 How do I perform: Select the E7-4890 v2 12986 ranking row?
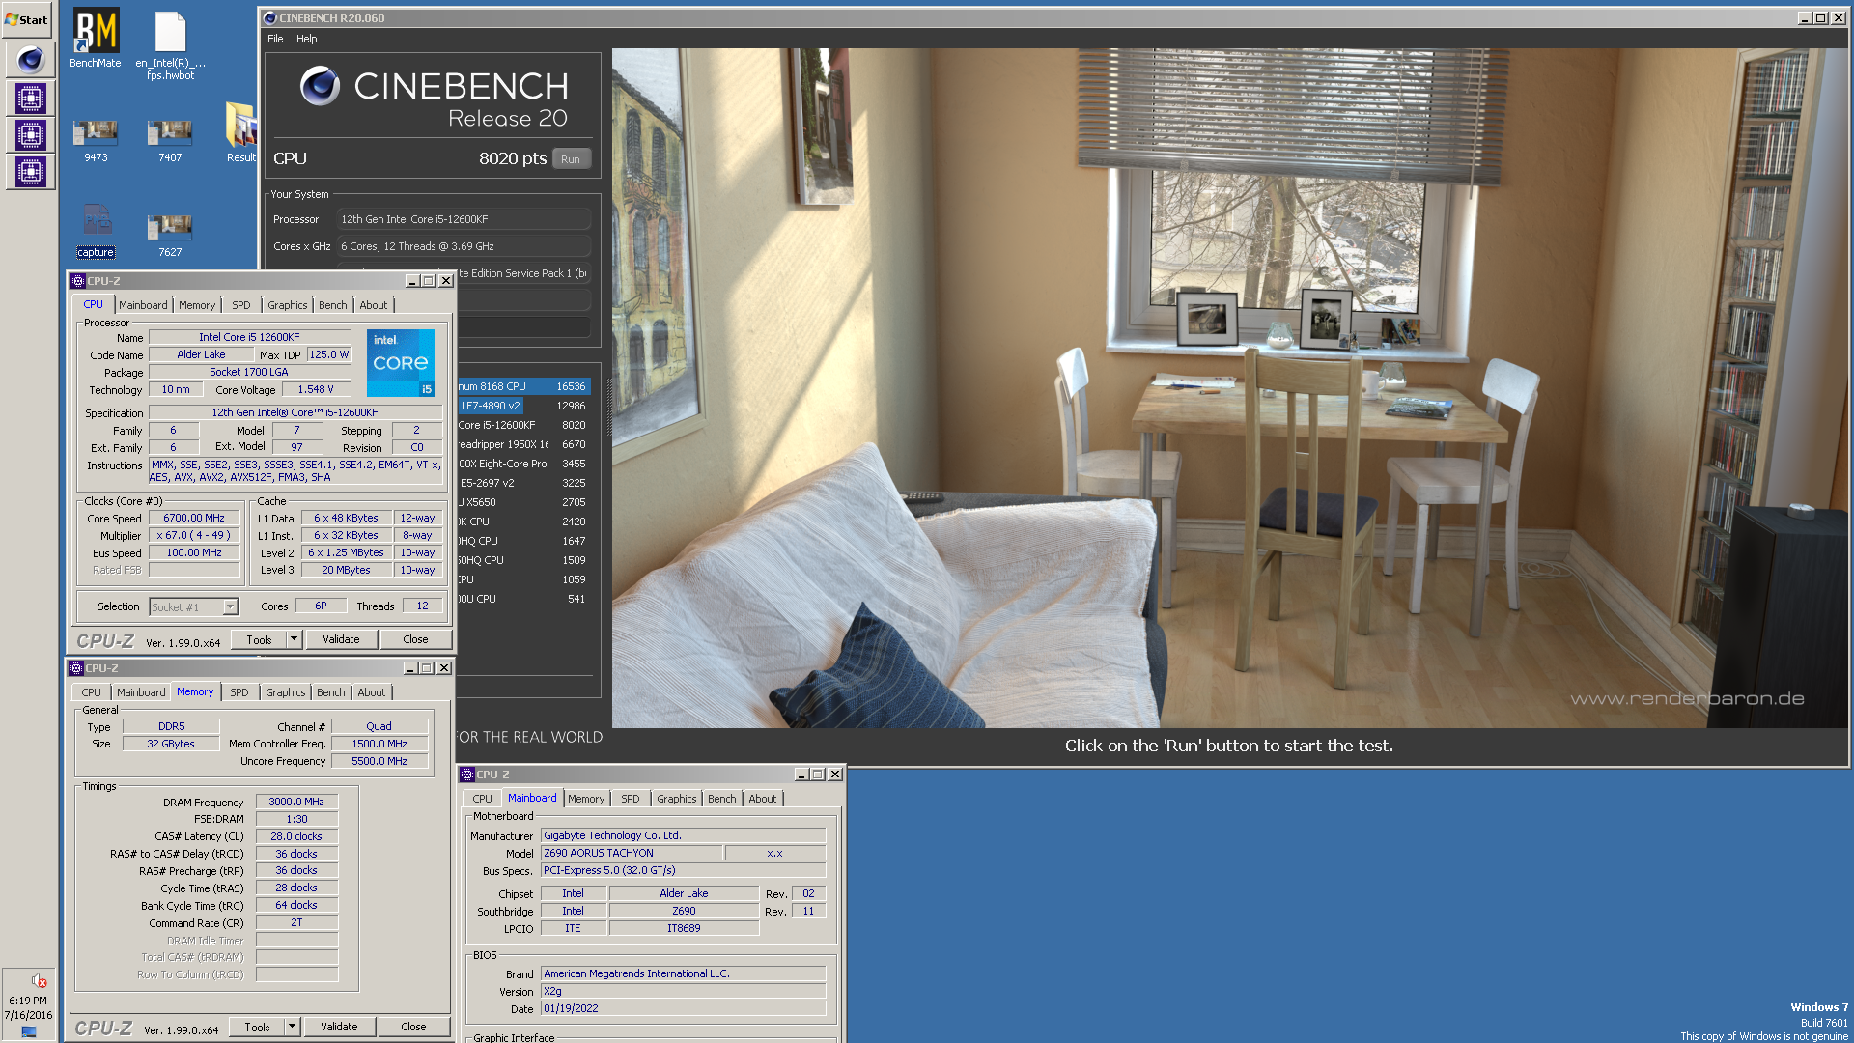click(x=522, y=406)
